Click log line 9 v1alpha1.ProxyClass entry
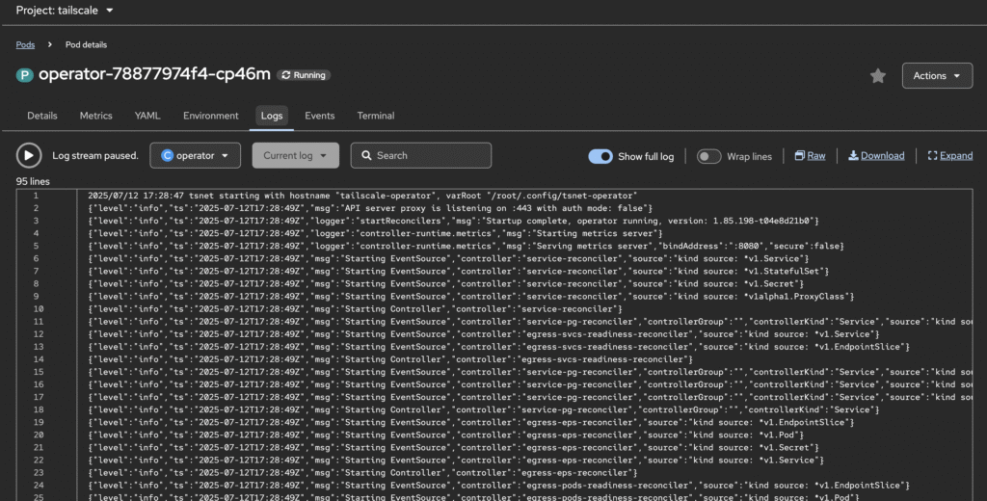The width and height of the screenshot is (987, 501). (470, 297)
